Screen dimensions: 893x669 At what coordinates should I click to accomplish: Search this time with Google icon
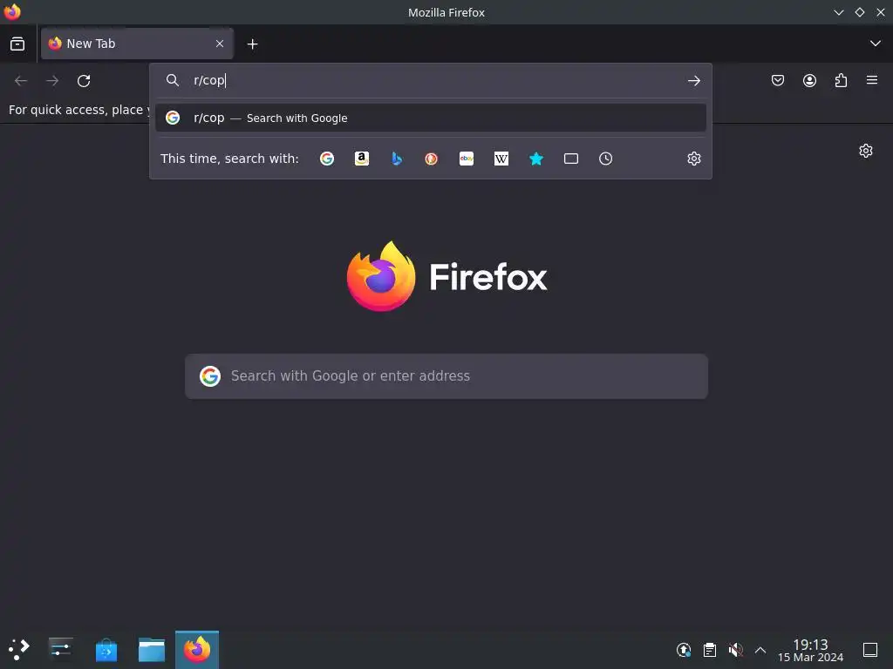pos(327,159)
